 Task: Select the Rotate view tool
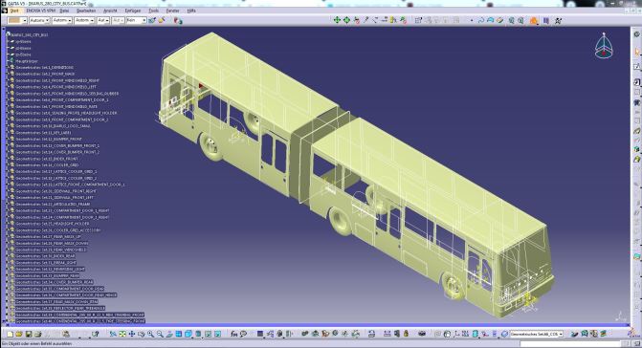[x=142, y=334]
